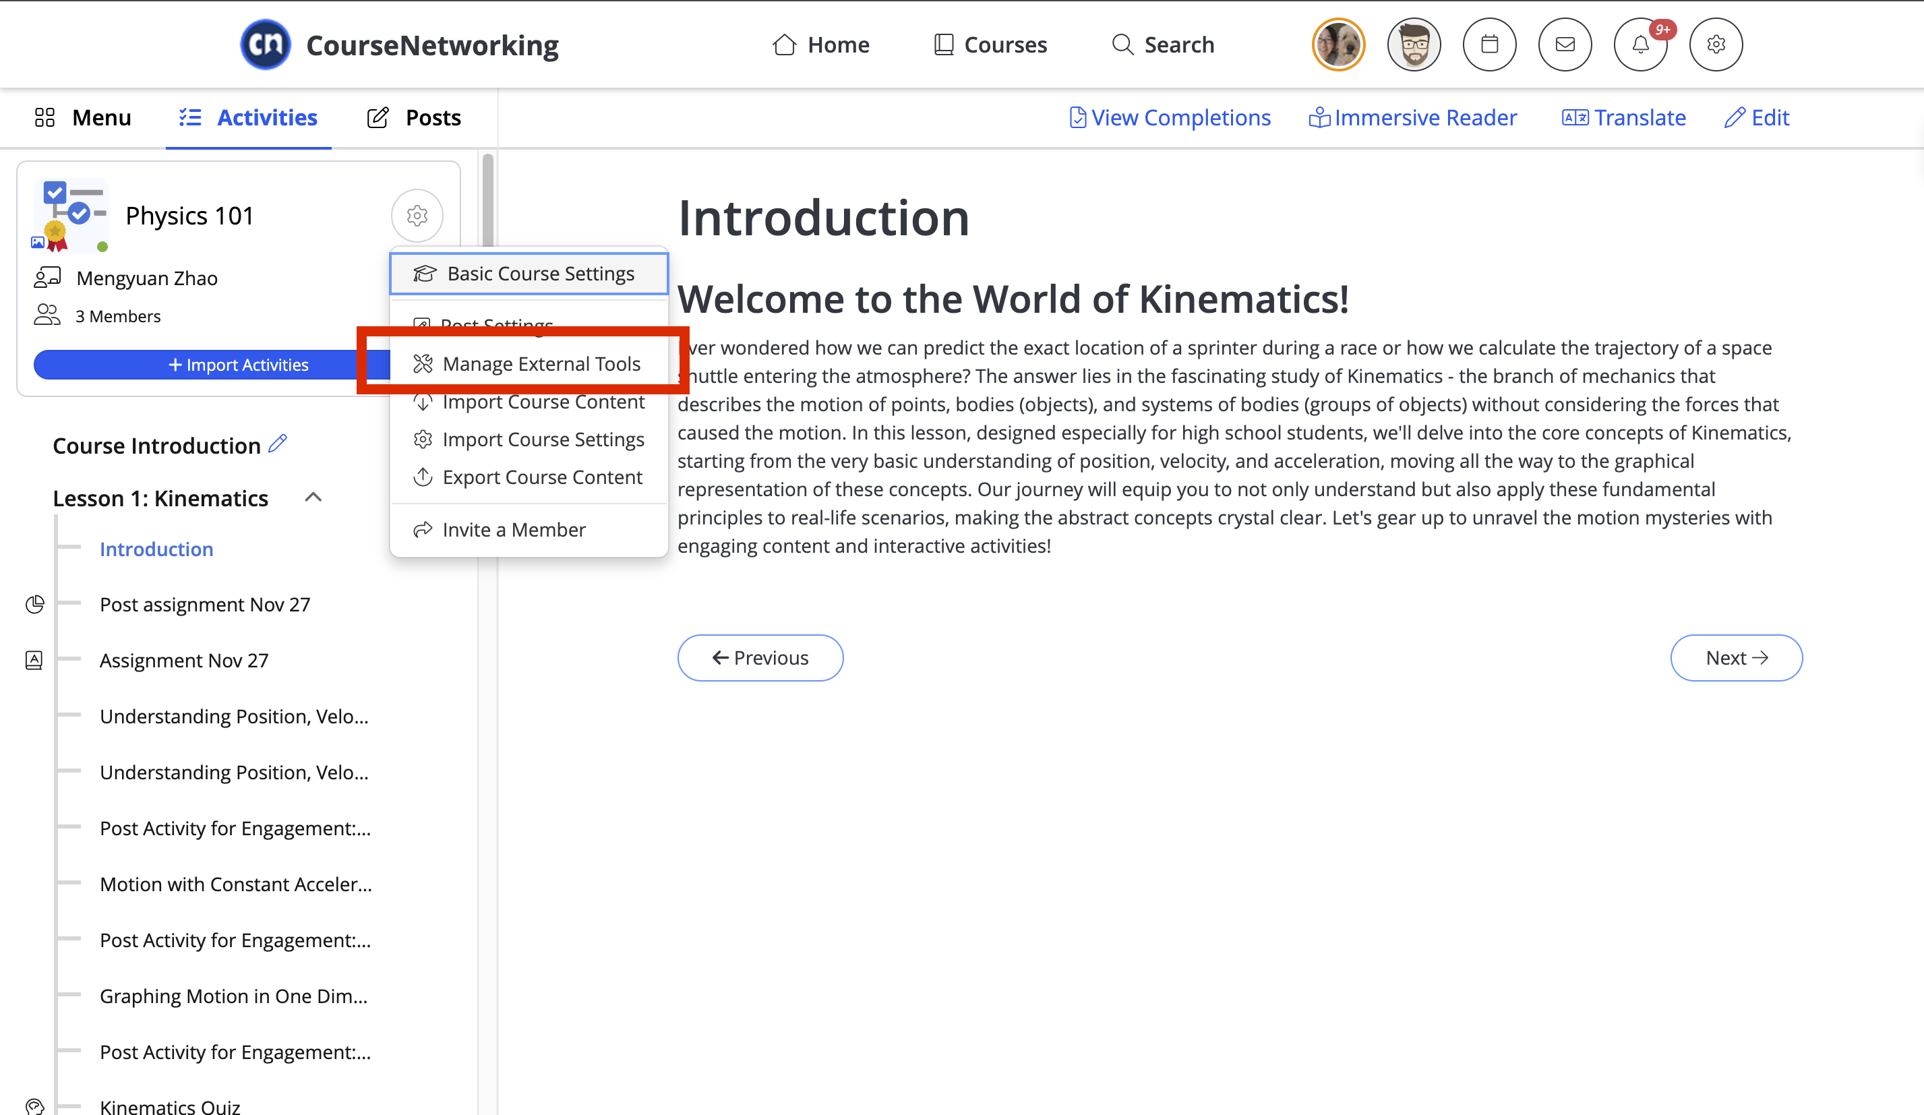
Task: Go to Home in top navigation
Action: point(820,44)
